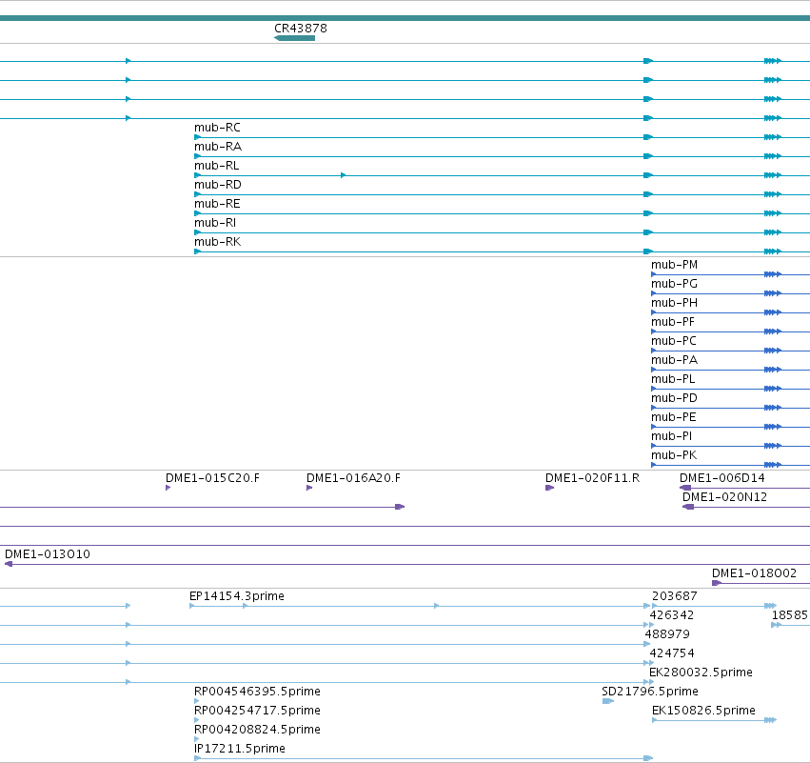Screen dimensions: 810x763
Task: Select the mub-RC transcript label
Action: tap(217, 128)
